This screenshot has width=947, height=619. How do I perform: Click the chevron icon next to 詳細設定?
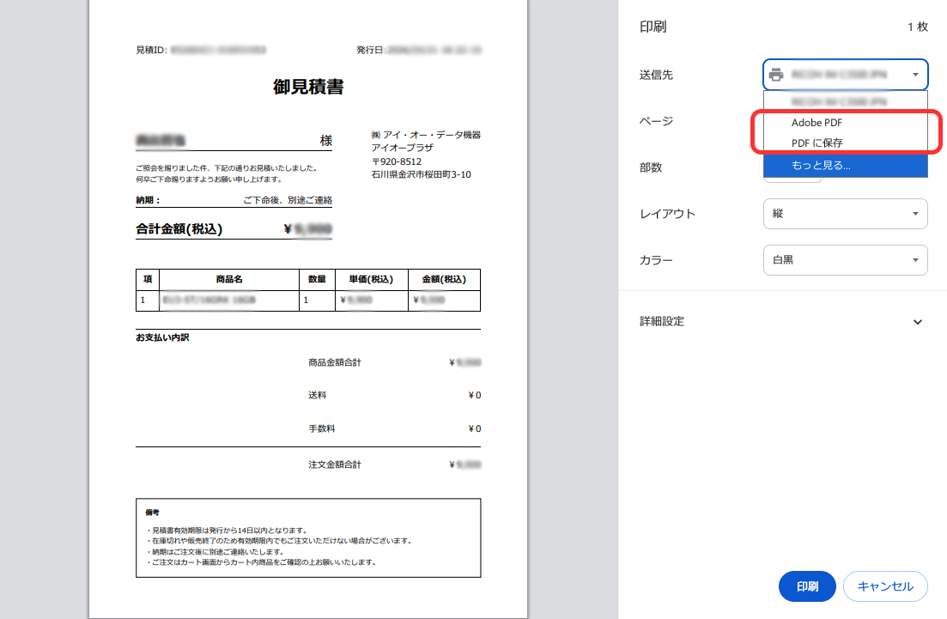[x=918, y=321]
